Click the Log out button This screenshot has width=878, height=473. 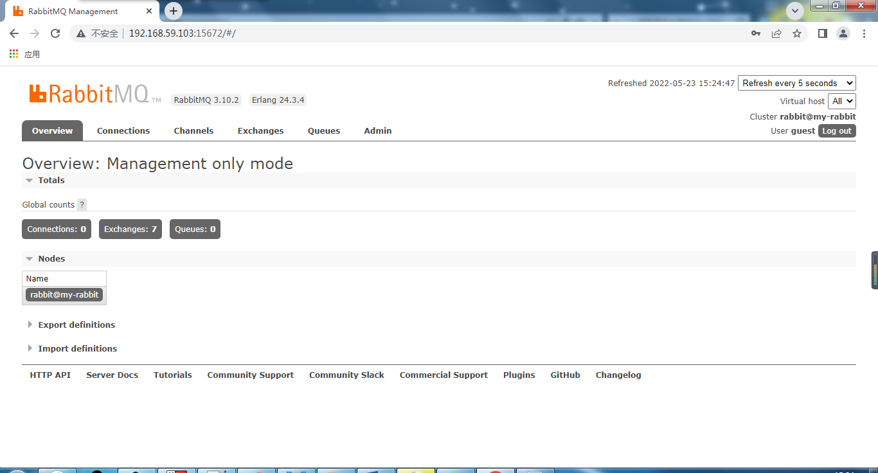(837, 131)
